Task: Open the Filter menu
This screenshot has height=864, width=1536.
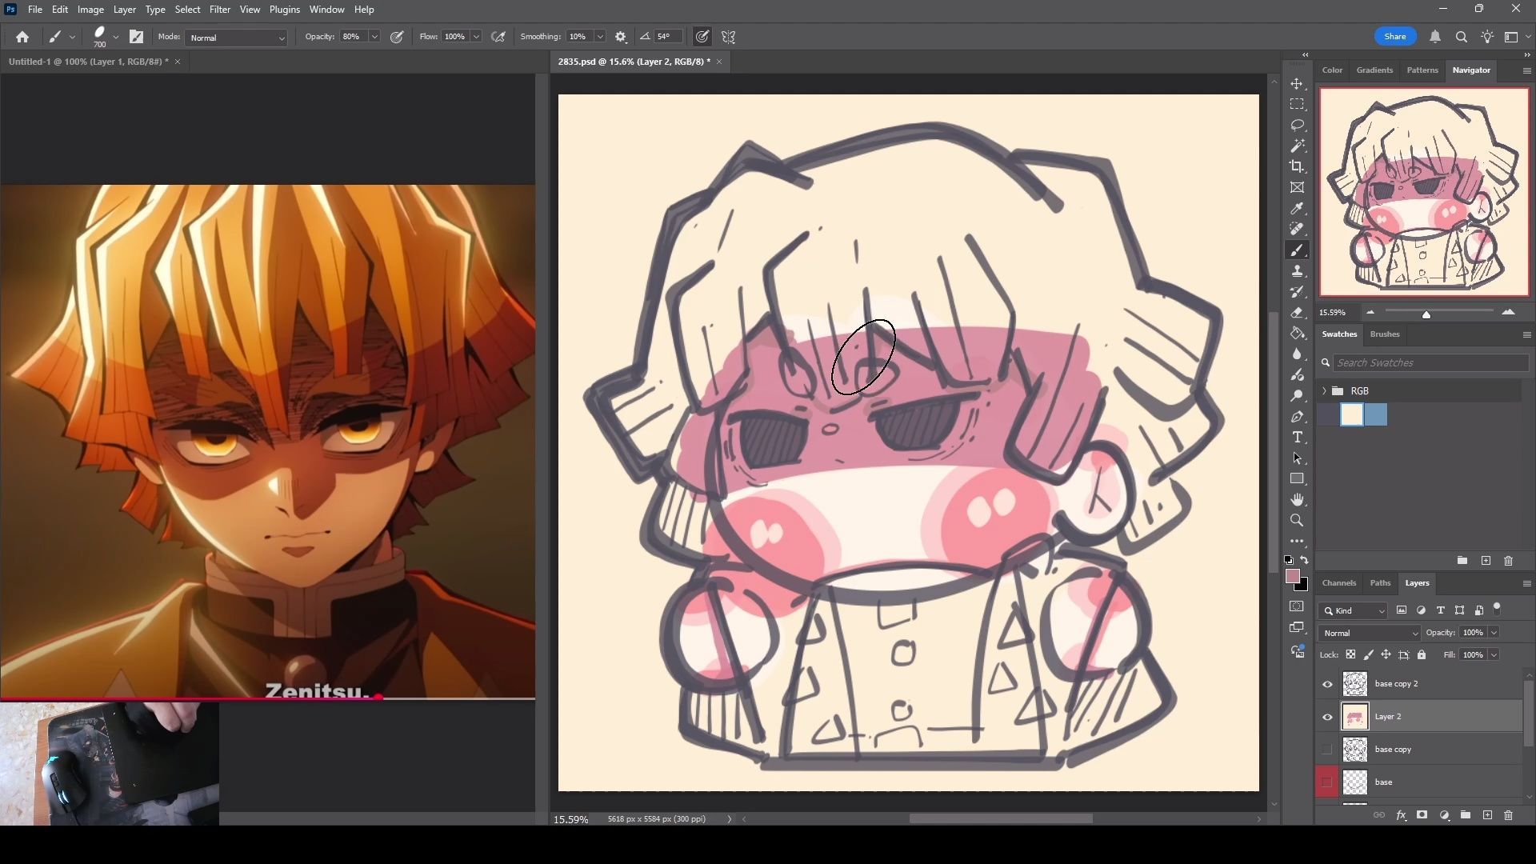Action: (x=219, y=10)
